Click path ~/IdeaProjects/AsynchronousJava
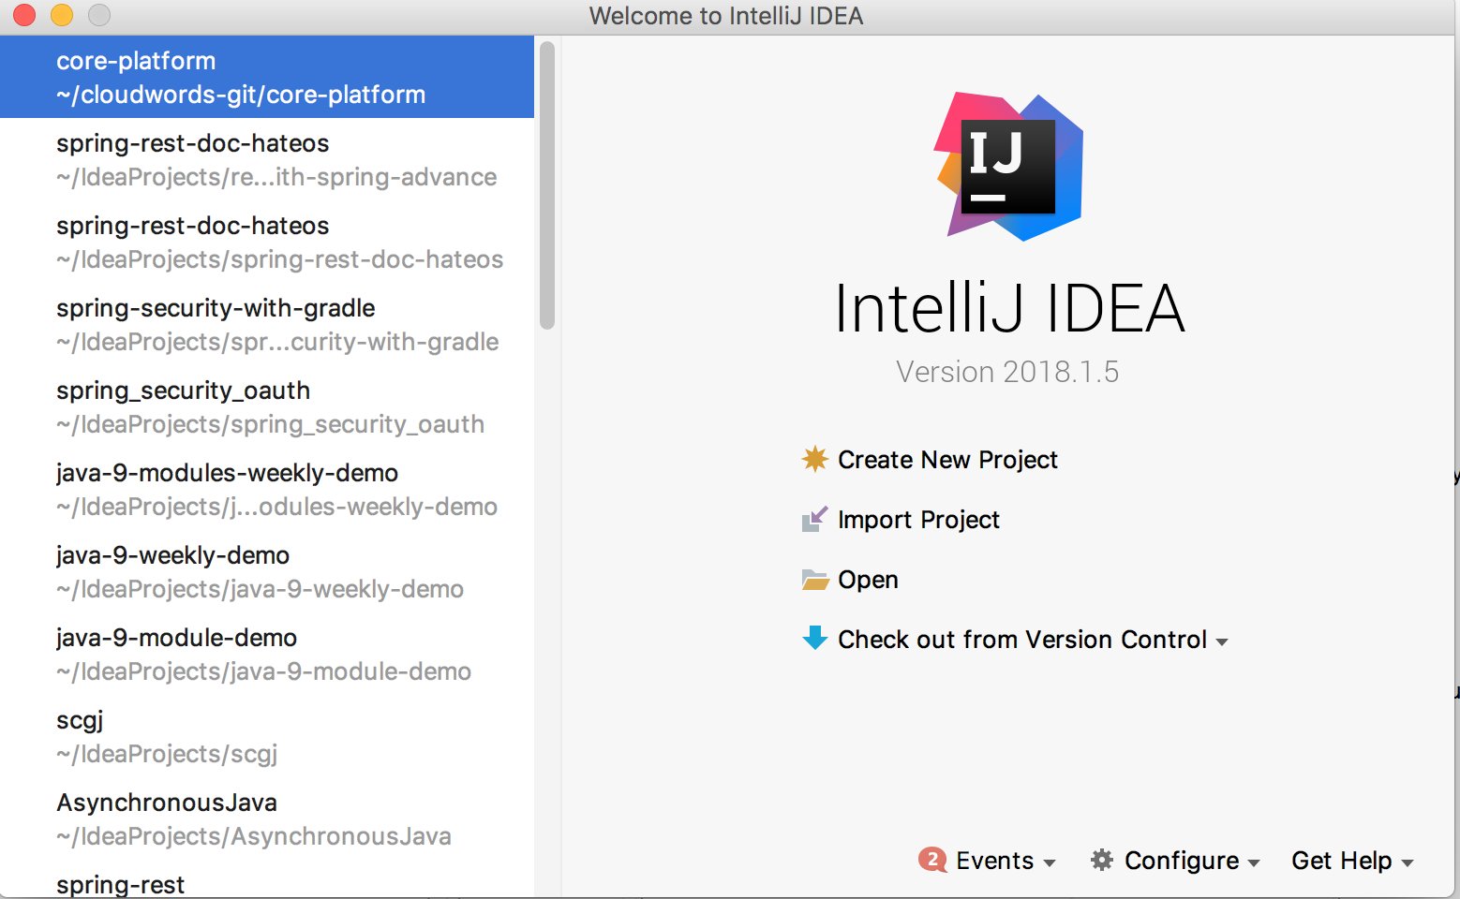This screenshot has width=1460, height=899. pyautogui.click(x=254, y=836)
